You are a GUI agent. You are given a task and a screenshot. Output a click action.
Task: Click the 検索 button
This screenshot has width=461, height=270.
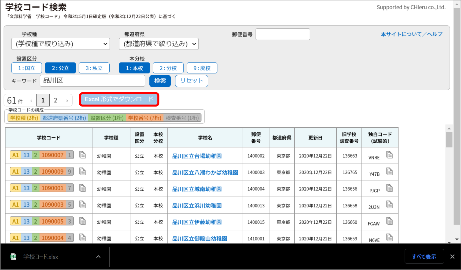[160, 81]
